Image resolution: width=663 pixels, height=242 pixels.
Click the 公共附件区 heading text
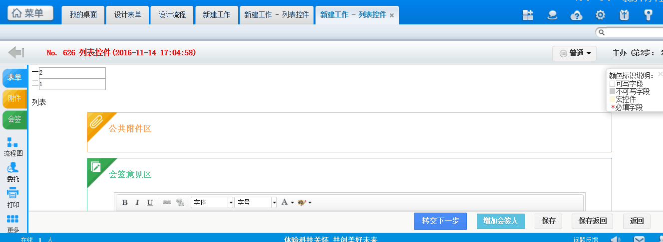pos(130,129)
